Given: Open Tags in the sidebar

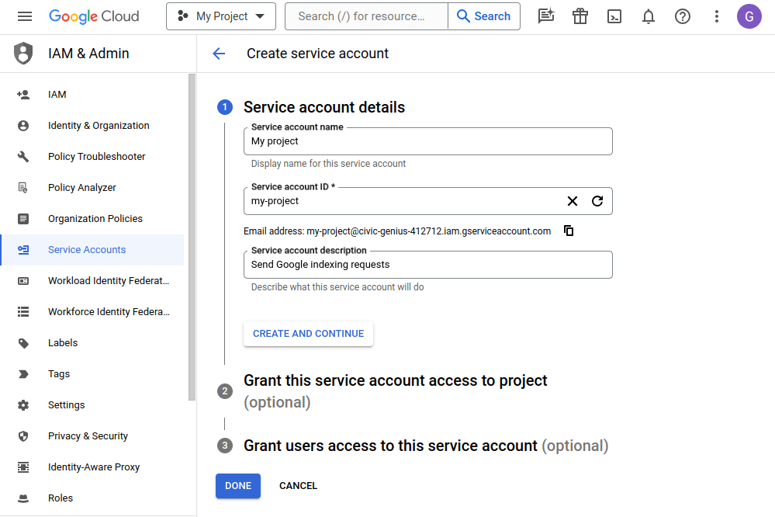Looking at the screenshot, I should tap(59, 374).
